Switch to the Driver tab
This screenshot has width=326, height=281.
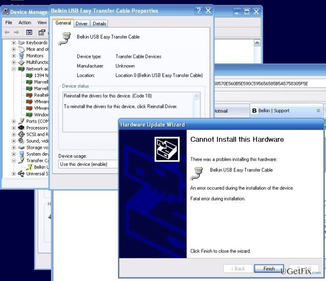[81, 24]
